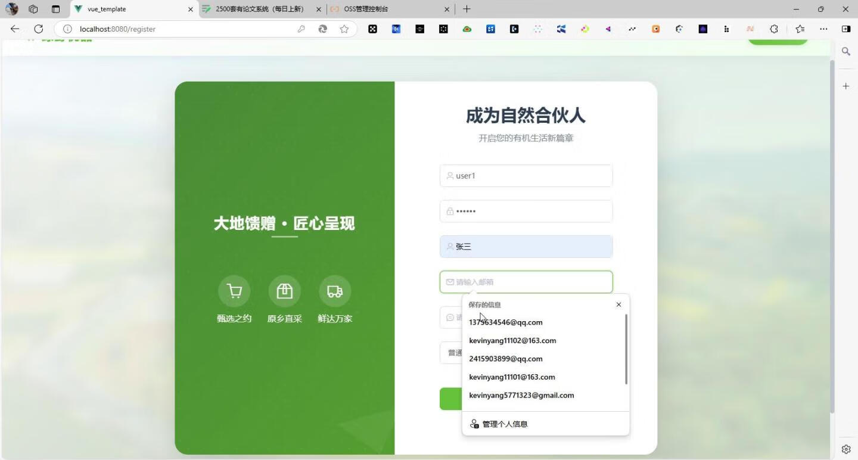Screen dimensions: 858x460
Task: Click the 甄选之约 label
Action: click(234, 319)
